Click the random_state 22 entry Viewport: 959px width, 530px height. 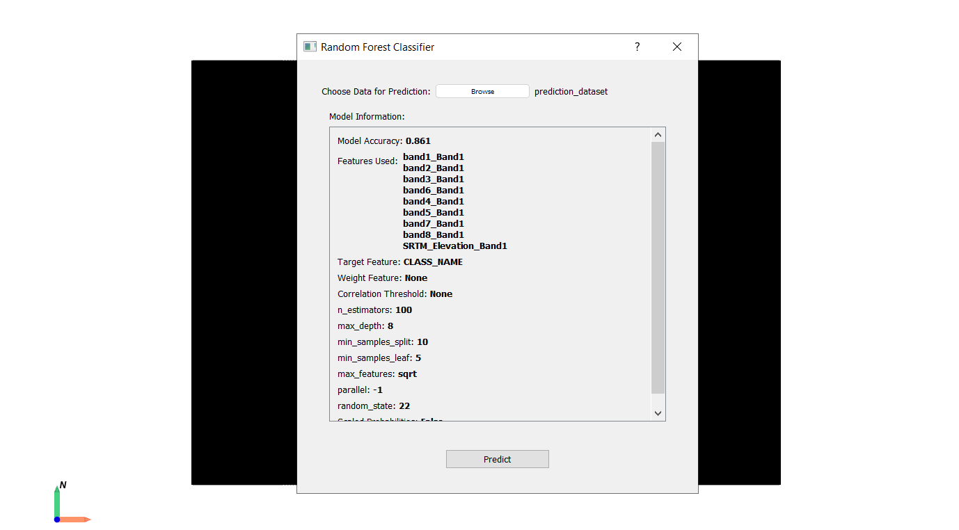[x=404, y=406]
